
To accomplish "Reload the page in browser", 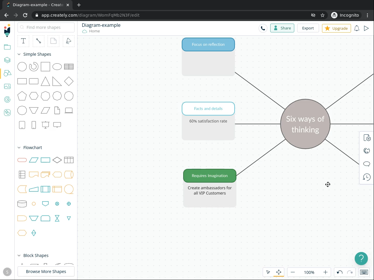I will [25, 15].
